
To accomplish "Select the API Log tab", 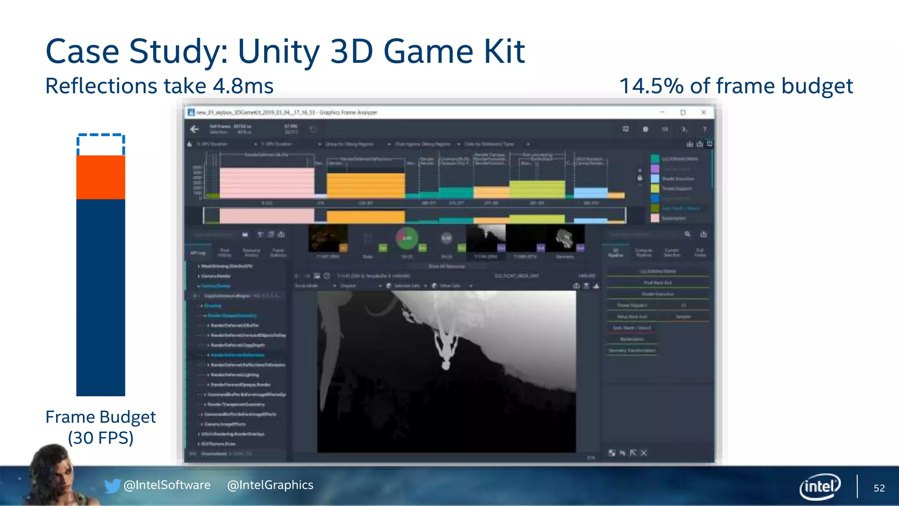I will 198,253.
